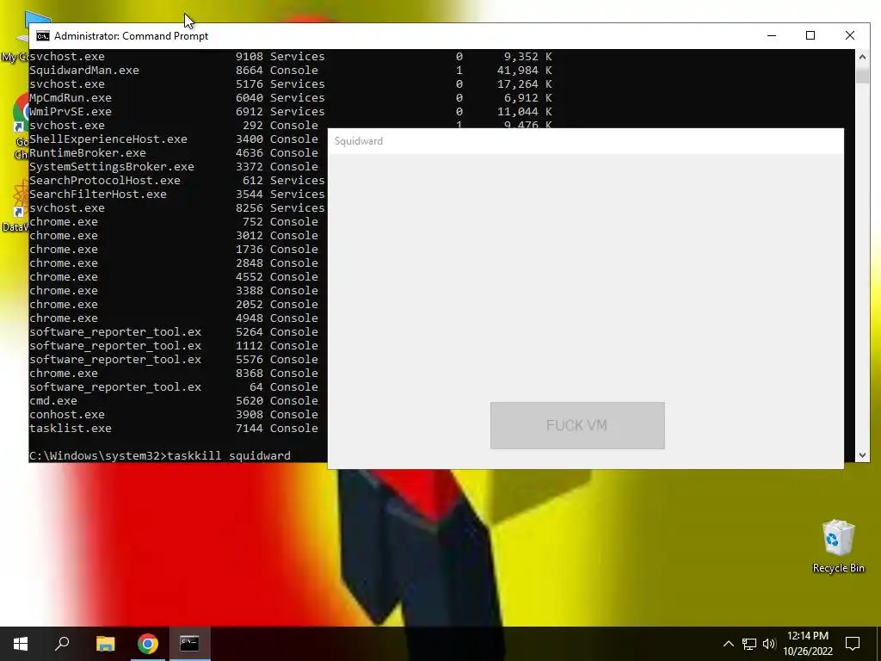Click memory value 11,044 K
This screenshot has width=881, height=661.
point(525,111)
